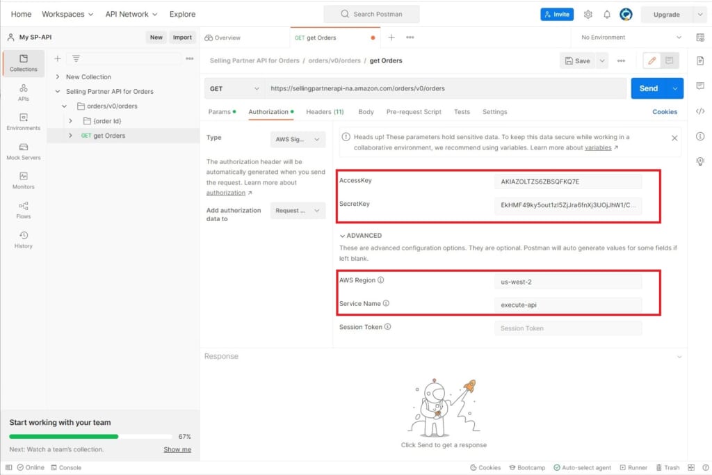This screenshot has width=712, height=475.
Task: Open collections panel more options dots
Action: (x=190, y=58)
